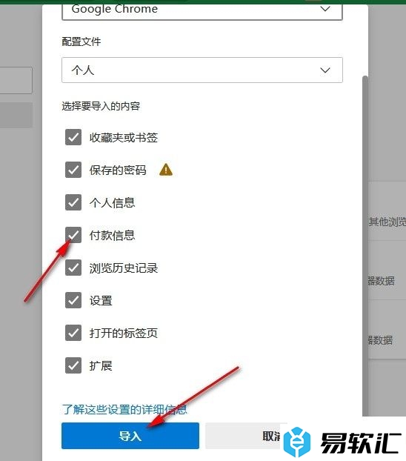
Task: Open the 个人 profile dropdown
Action: coord(202,70)
